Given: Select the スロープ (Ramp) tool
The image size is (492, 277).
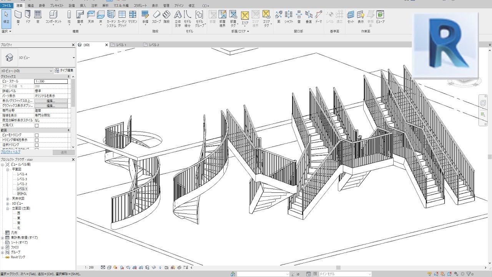Looking at the screenshot, I should click(156, 17).
